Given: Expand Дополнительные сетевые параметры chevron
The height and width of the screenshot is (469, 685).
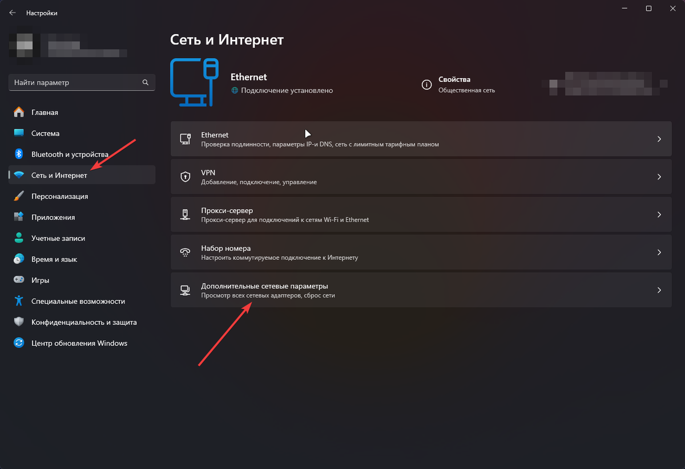Looking at the screenshot, I should (659, 290).
